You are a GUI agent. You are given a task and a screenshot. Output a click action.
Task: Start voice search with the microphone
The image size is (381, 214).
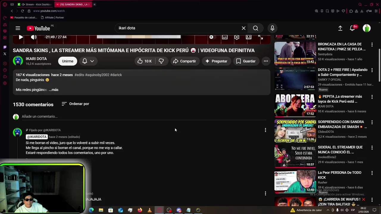(272, 28)
